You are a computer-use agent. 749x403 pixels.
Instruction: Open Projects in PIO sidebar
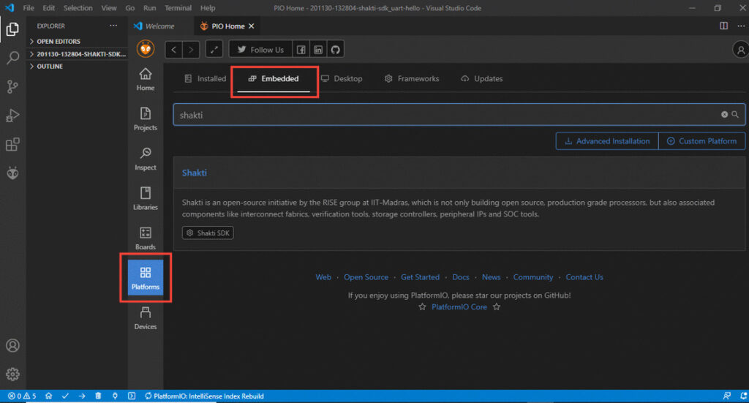click(146, 119)
